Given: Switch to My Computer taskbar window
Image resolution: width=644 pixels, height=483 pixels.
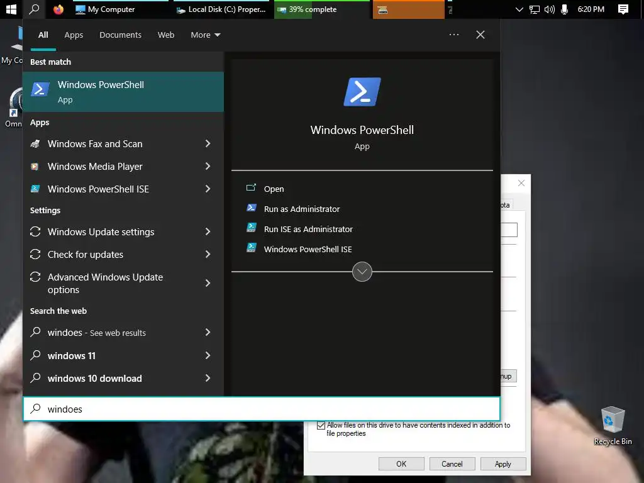Looking at the screenshot, I should pyautogui.click(x=121, y=9).
